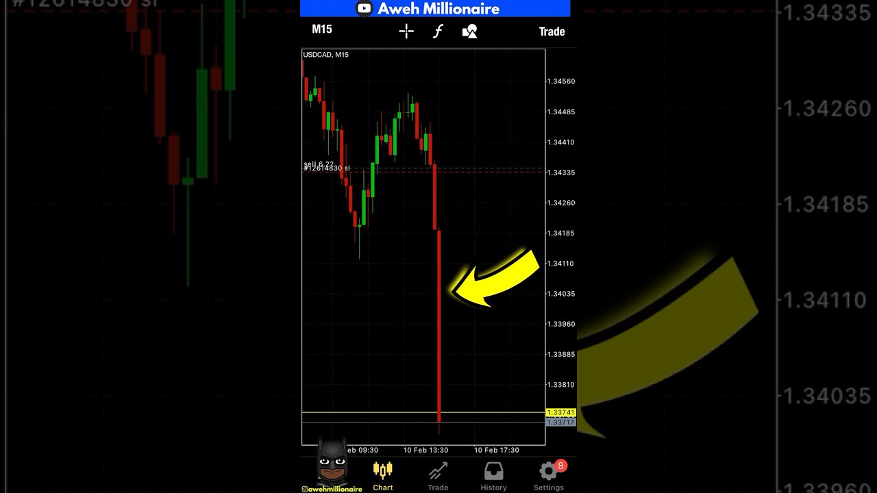877x493 pixels.
Task: Click the #12614830 sl stop-loss label
Action: pyautogui.click(x=327, y=168)
